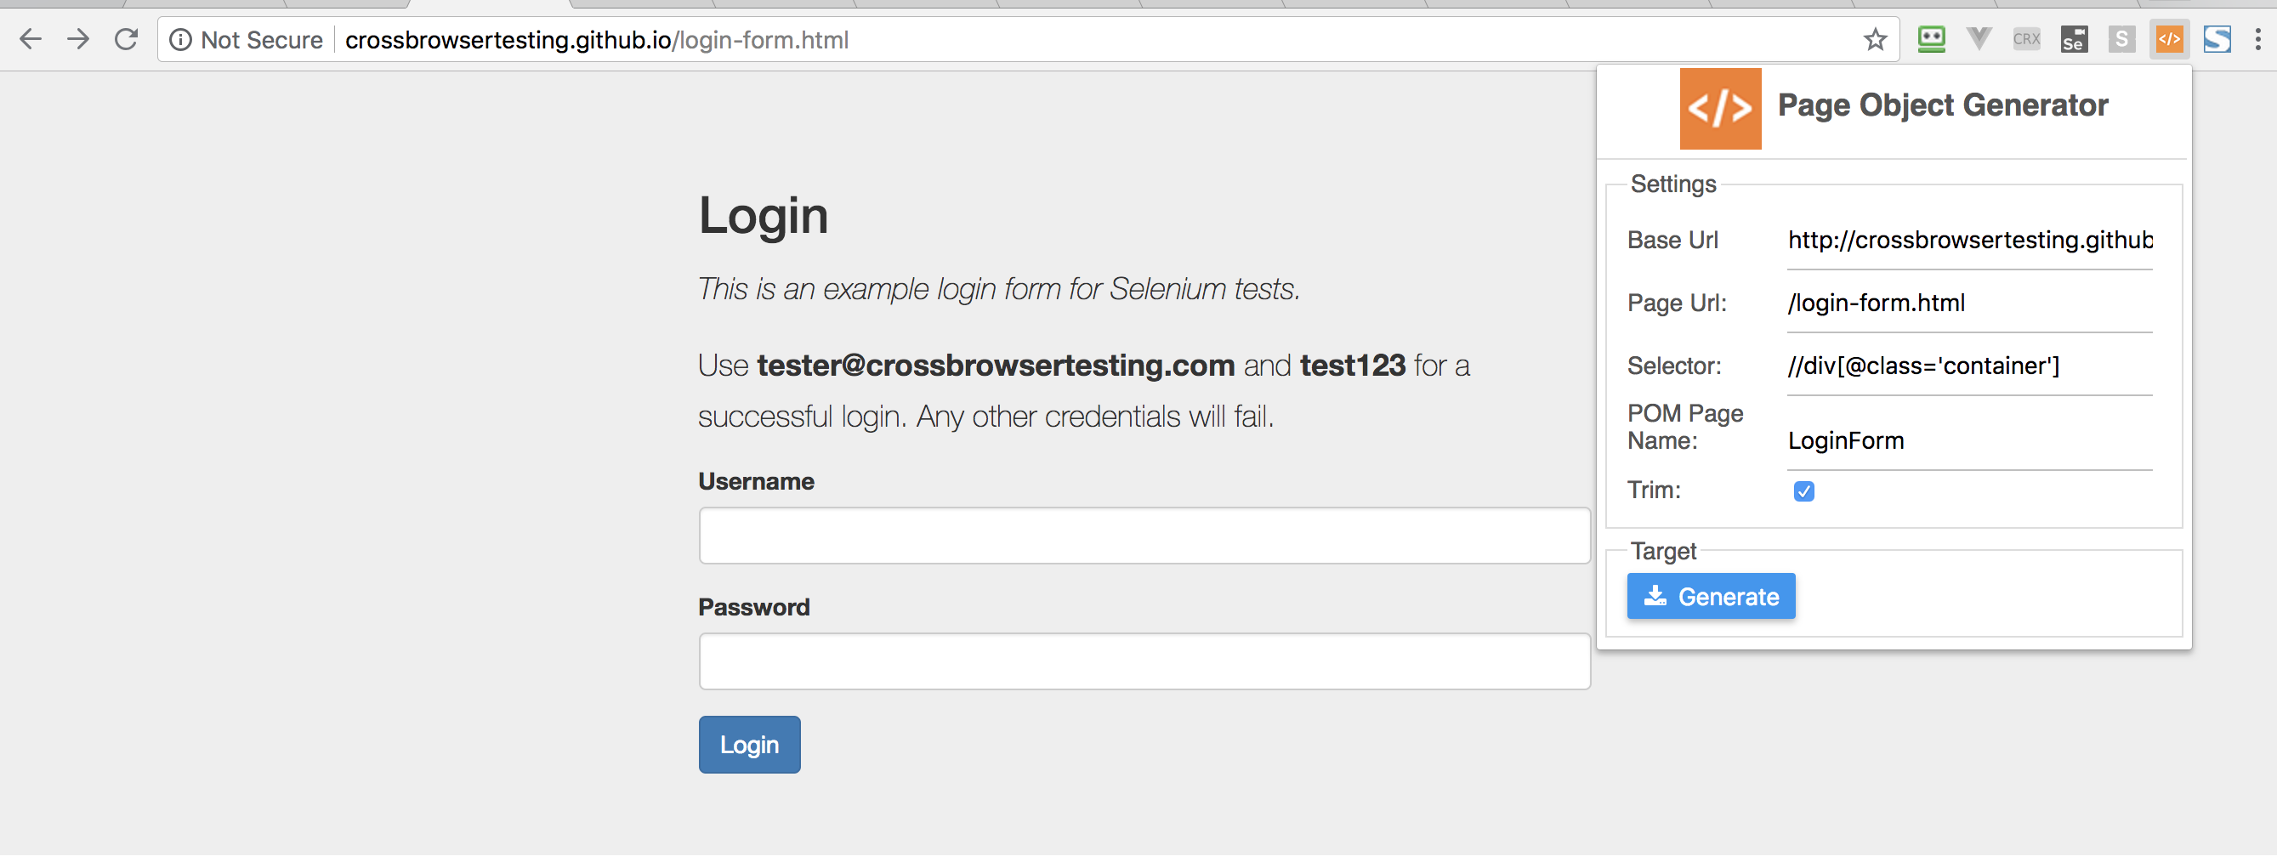Edit the Base Url field
Image resolution: width=2277 pixels, height=862 pixels.
coord(1969,241)
